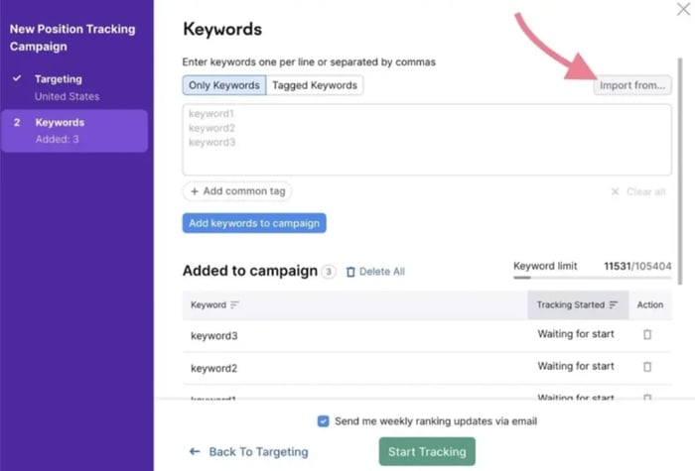Screen dimensions: 695x471
Task: Click the Keyword limit progress bar
Action: (x=592, y=278)
